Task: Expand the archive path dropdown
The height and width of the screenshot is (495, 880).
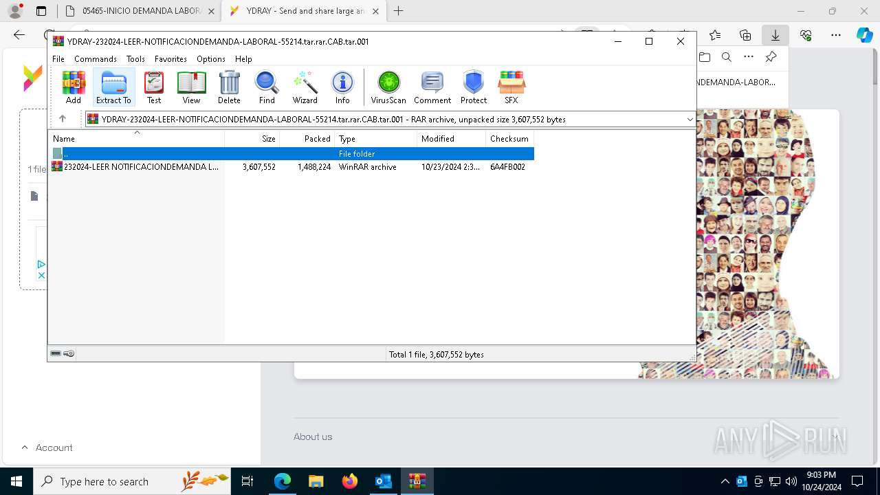Action: pyautogui.click(x=690, y=120)
